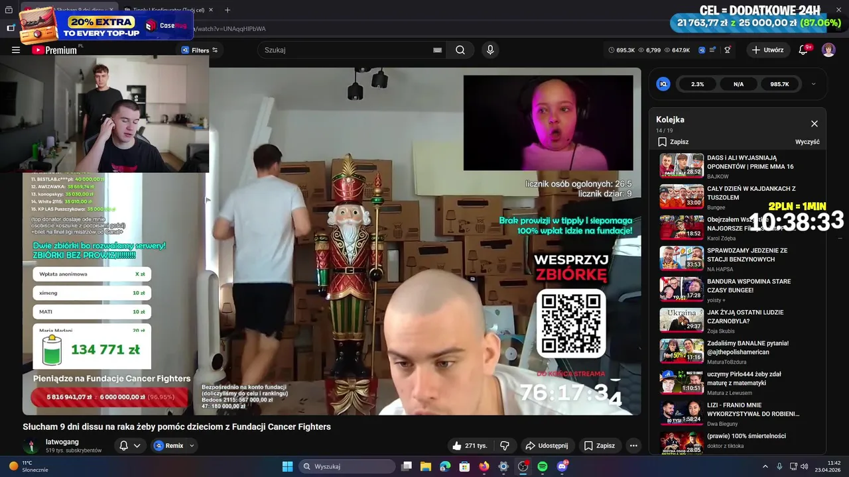Go to YouTube Premium home logo
Screen dimensions: 849x477
tap(54, 50)
